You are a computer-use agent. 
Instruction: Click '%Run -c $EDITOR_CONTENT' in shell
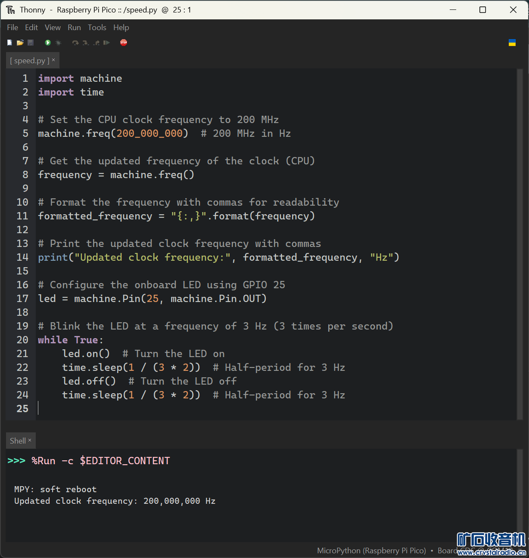click(x=101, y=461)
